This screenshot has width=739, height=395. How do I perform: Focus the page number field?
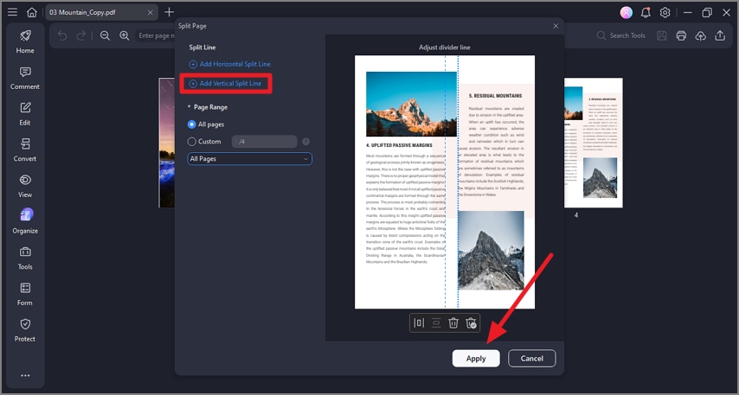155,35
